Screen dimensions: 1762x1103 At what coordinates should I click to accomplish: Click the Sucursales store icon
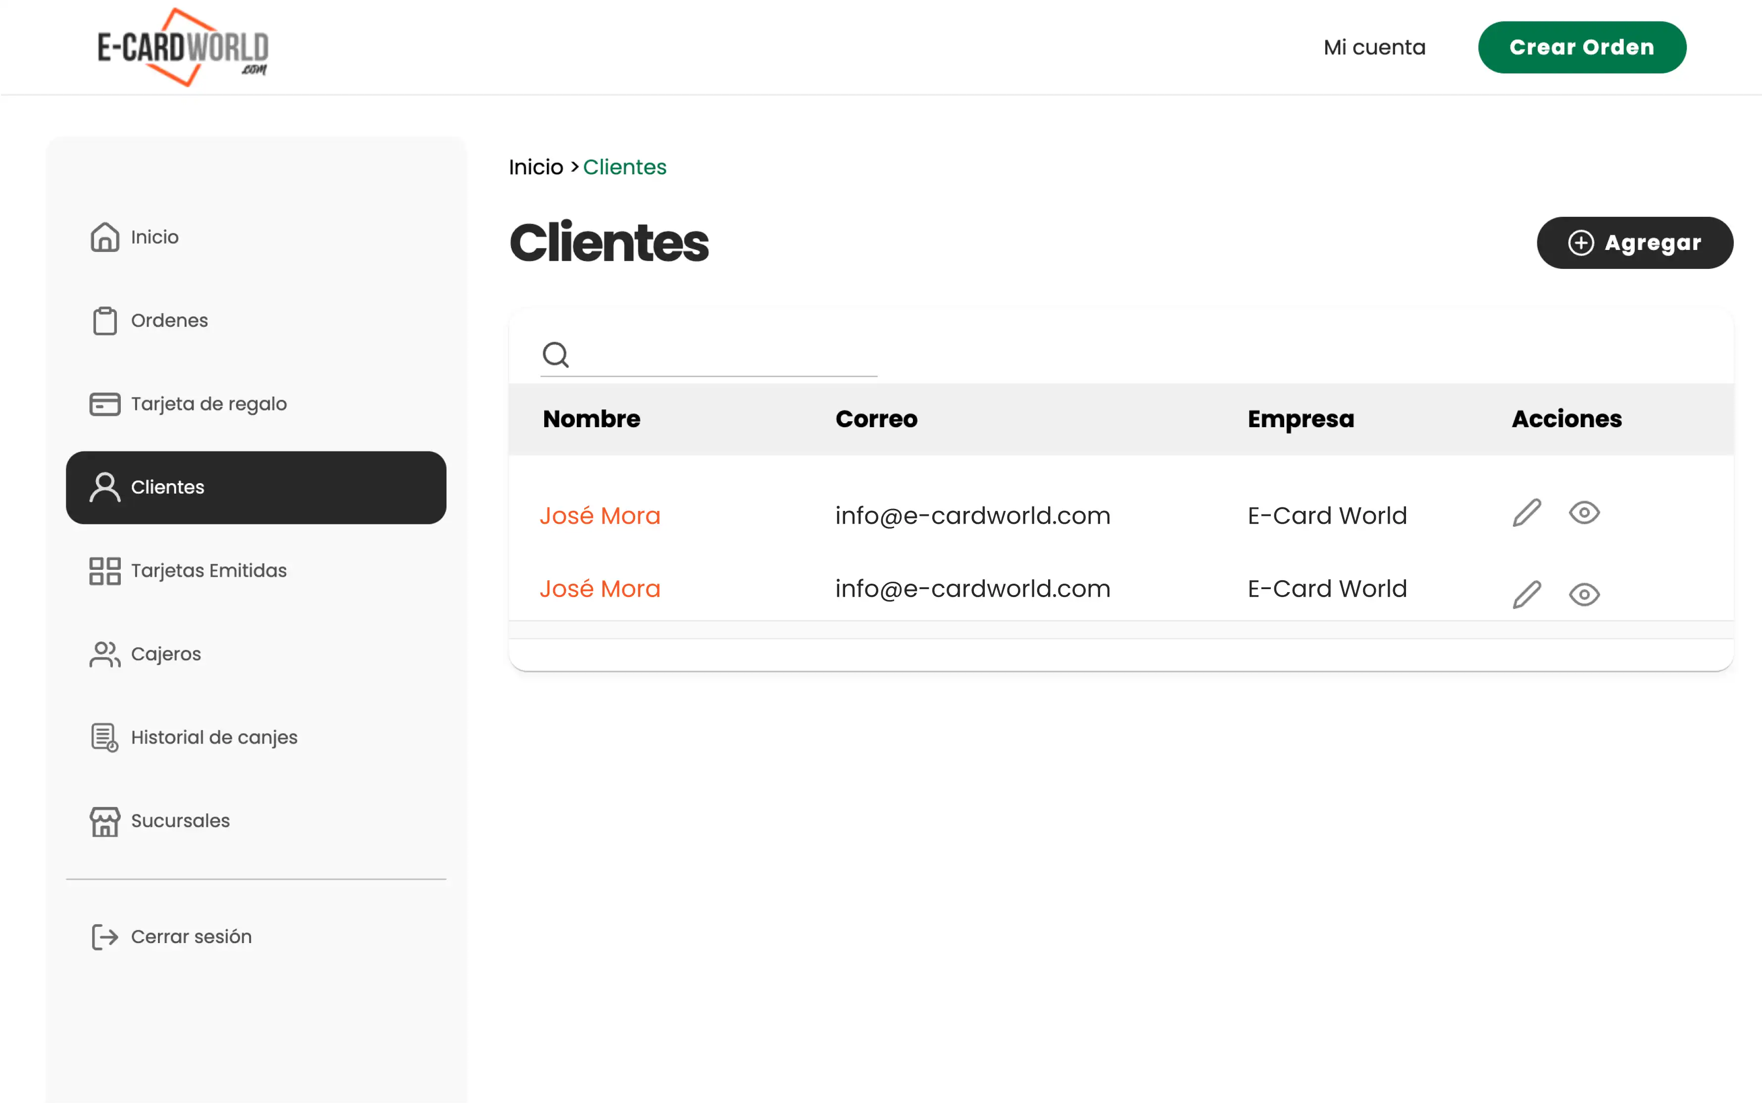pos(104,821)
